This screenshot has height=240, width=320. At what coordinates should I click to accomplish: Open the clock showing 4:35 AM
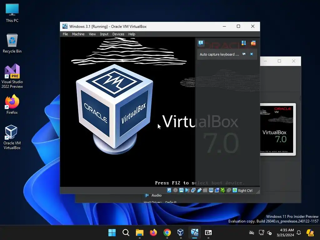point(285,232)
